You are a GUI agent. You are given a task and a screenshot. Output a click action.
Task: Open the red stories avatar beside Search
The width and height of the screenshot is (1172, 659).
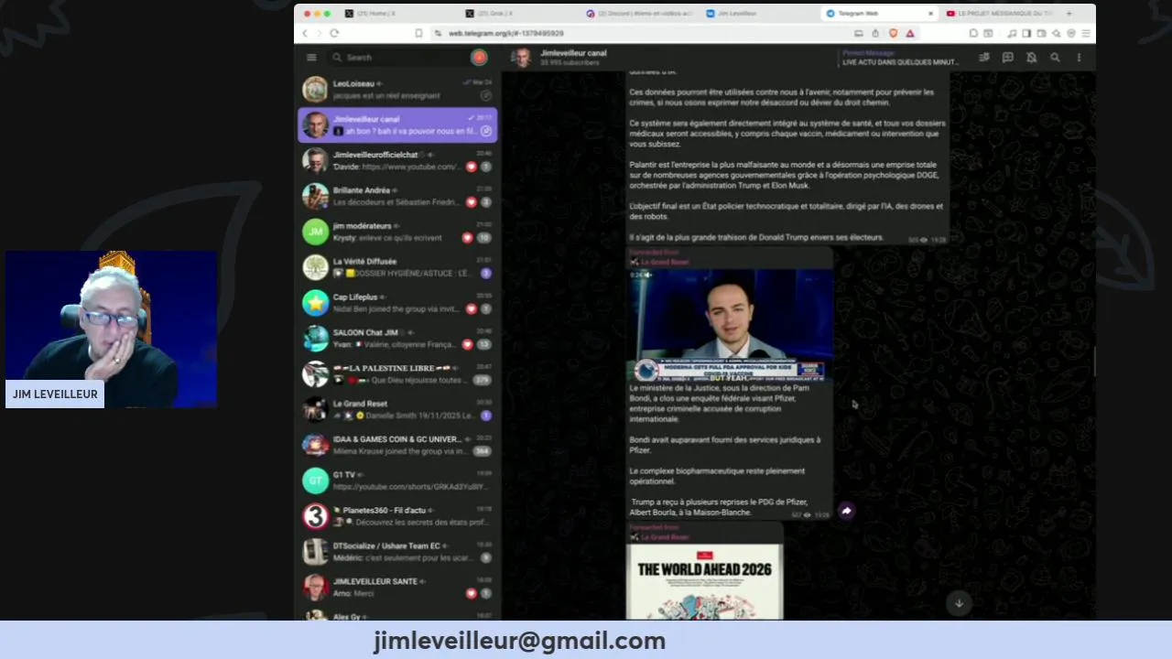click(x=479, y=57)
